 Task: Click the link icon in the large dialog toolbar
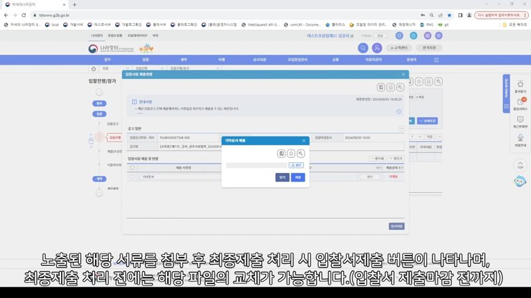click(x=400, y=87)
